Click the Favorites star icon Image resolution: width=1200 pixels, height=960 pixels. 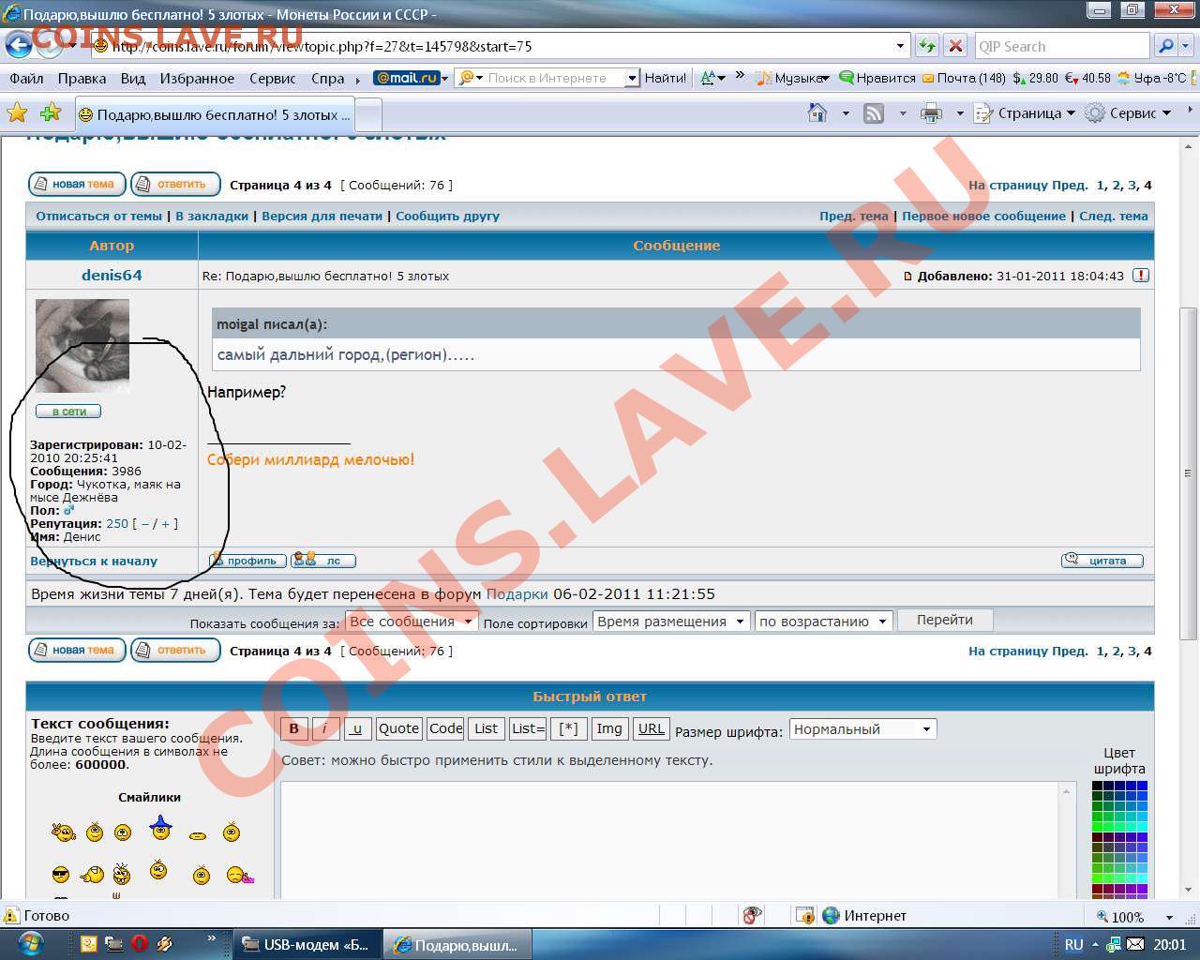click(x=17, y=113)
